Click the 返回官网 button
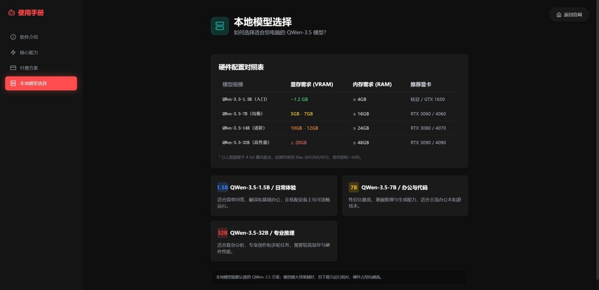This screenshot has width=599, height=290. 569,15
